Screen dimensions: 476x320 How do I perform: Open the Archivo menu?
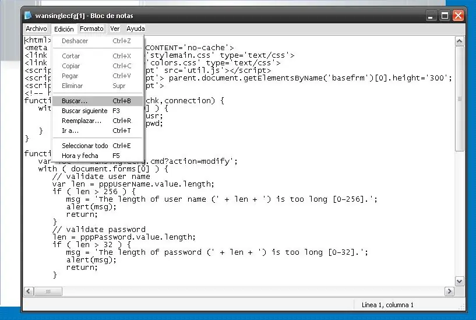[36, 29]
